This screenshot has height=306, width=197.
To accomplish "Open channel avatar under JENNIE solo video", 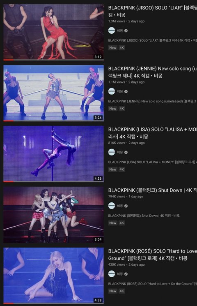I will [x=112, y=91].
